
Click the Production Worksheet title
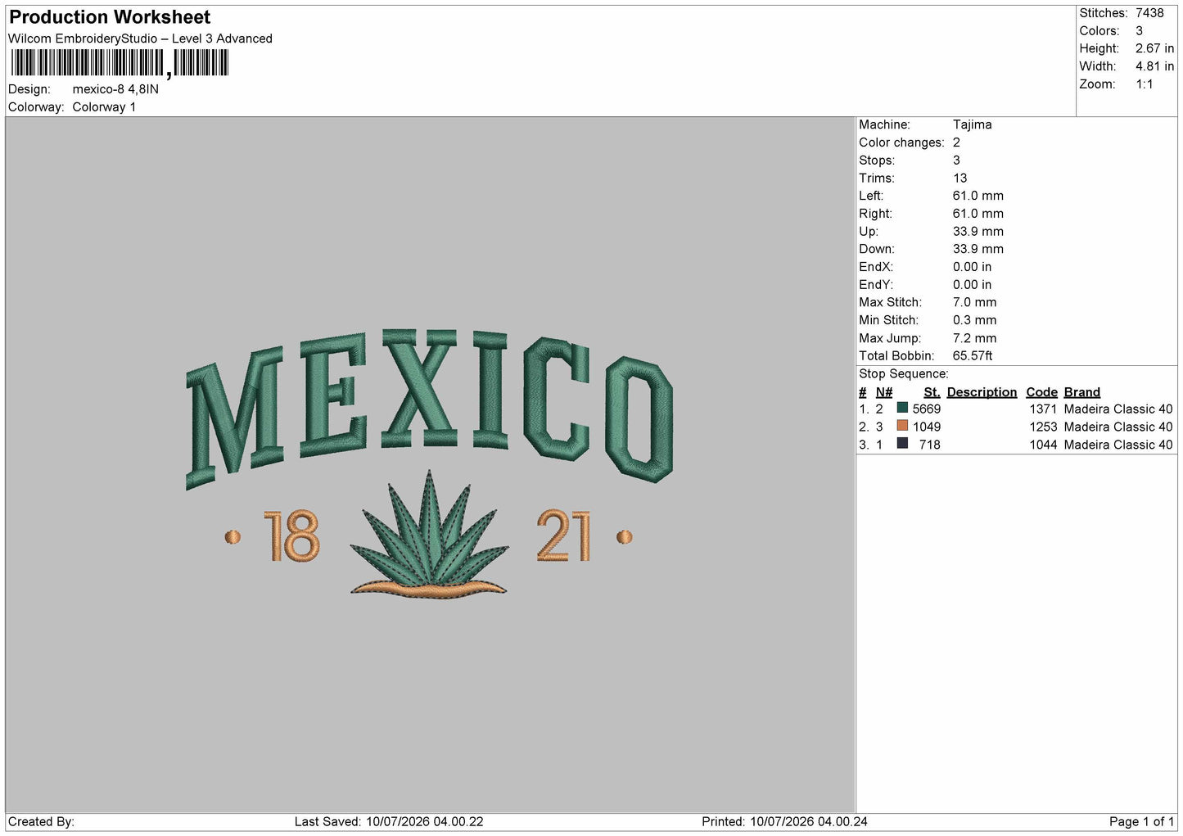pyautogui.click(x=110, y=17)
